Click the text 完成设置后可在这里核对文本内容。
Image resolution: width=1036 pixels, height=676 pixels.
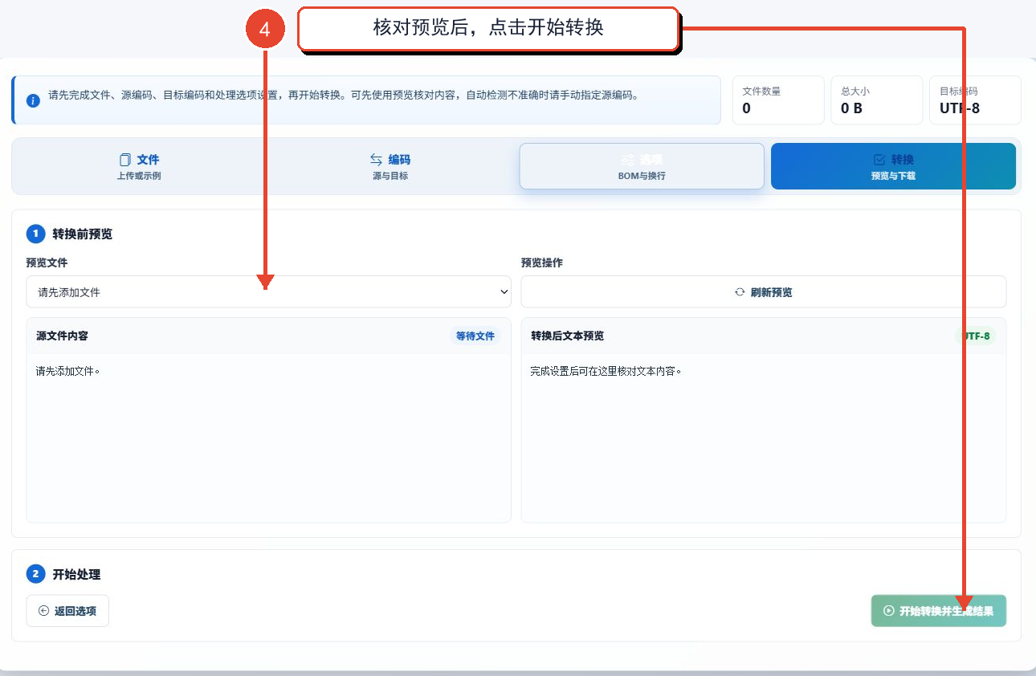pos(606,372)
